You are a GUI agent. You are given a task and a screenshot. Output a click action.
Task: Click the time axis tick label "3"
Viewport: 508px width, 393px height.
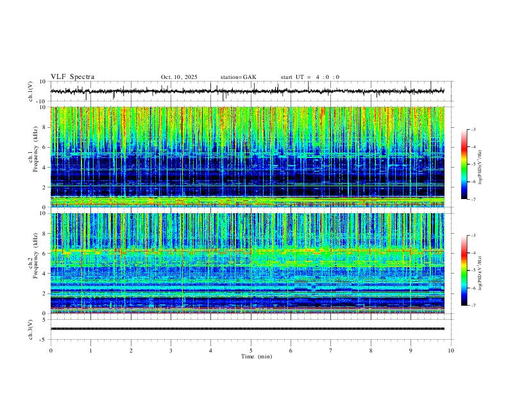(171, 351)
